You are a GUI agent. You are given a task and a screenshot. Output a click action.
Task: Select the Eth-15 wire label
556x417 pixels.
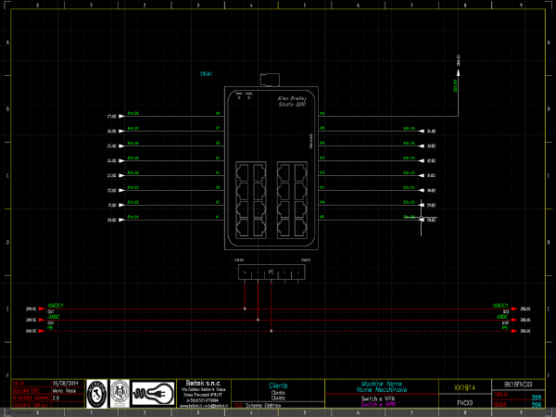coord(409,129)
